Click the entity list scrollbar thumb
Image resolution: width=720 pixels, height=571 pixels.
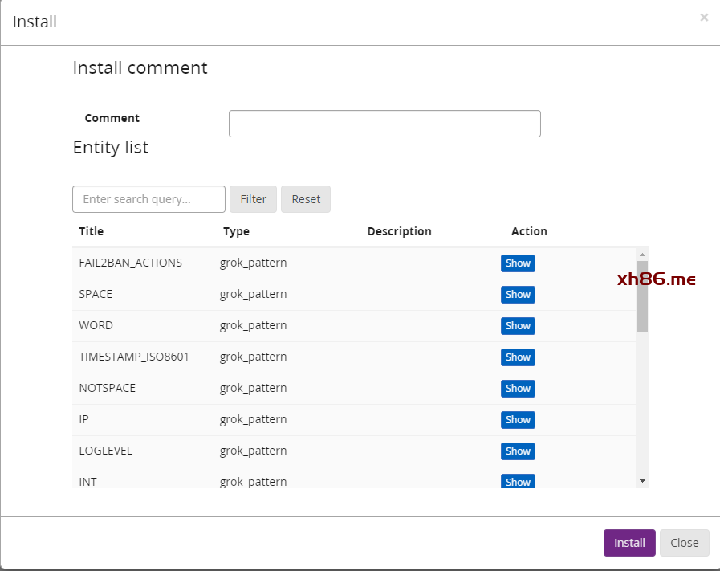[642, 296]
